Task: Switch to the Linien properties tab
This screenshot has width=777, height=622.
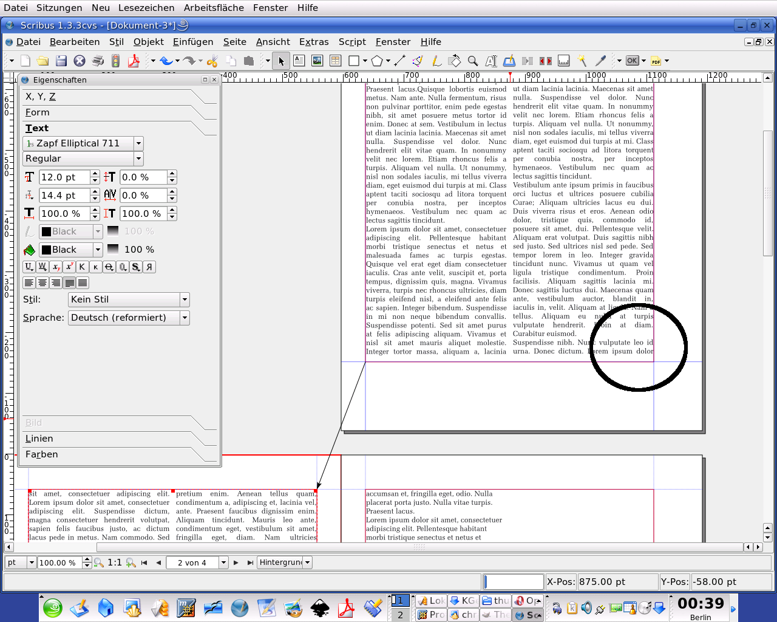Action: click(39, 439)
